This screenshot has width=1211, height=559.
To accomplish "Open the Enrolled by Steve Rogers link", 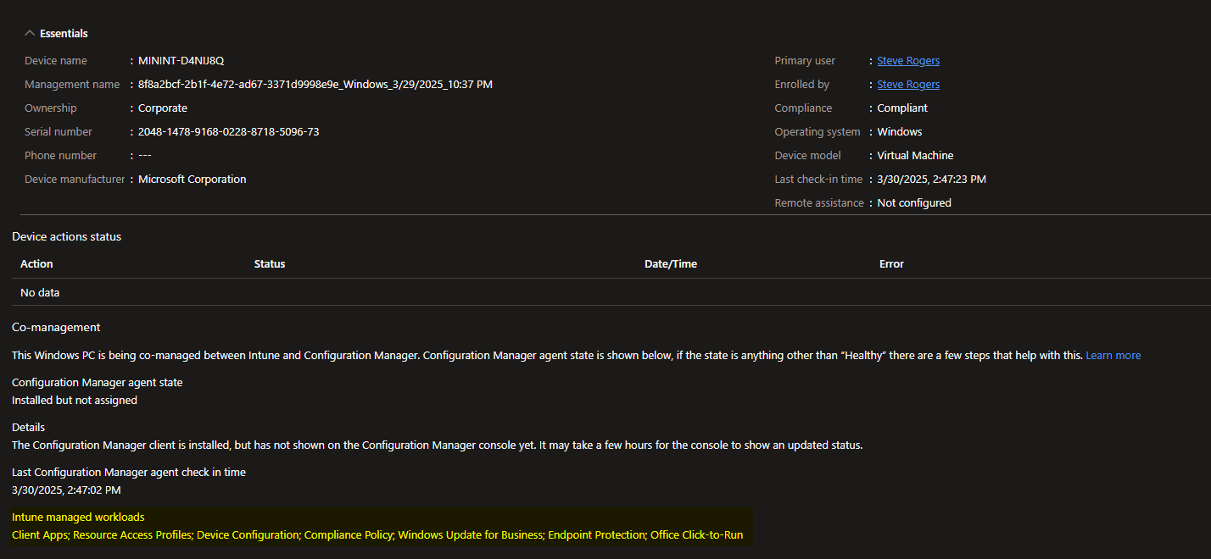I will [x=907, y=85].
